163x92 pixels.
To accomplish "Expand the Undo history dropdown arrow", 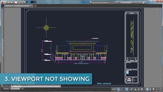I will (13, 3).
